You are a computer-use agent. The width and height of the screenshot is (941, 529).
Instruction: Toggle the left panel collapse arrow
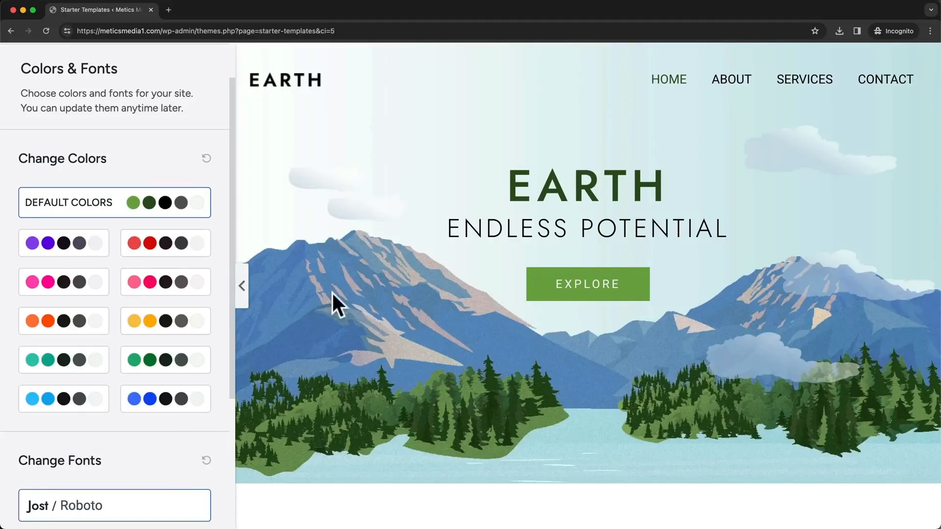(x=241, y=285)
